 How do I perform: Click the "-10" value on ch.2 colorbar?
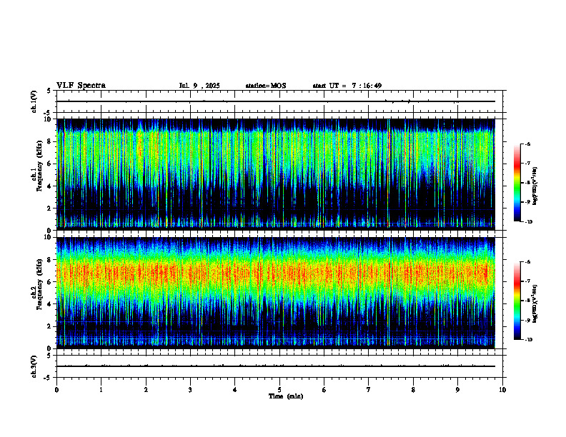coord(529,340)
